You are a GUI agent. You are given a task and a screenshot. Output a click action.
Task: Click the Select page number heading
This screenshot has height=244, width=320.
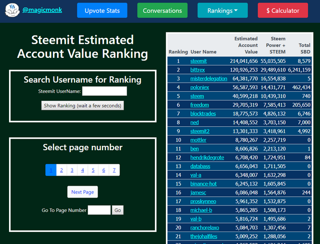point(82,148)
